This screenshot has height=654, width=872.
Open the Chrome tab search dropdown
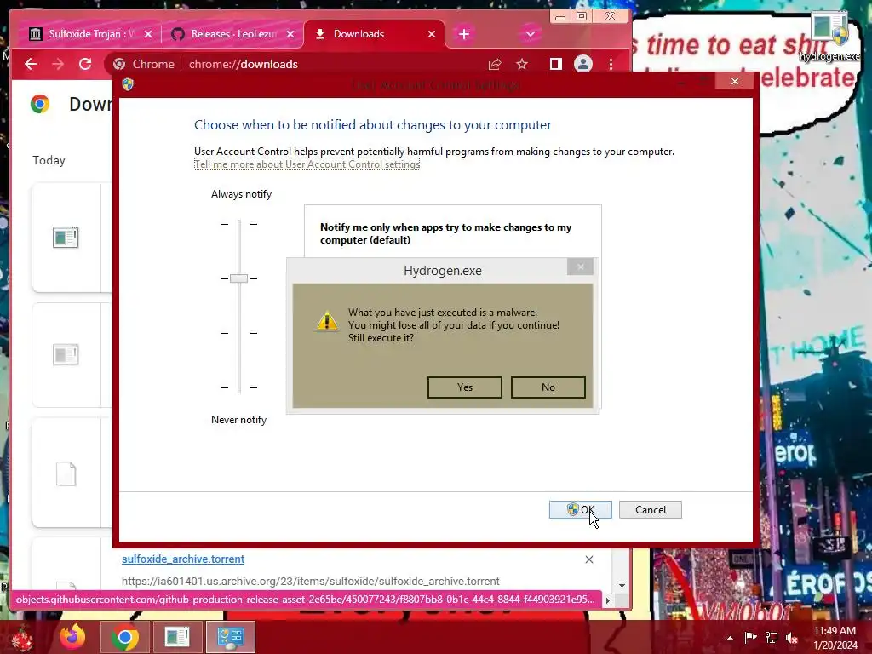tap(530, 34)
